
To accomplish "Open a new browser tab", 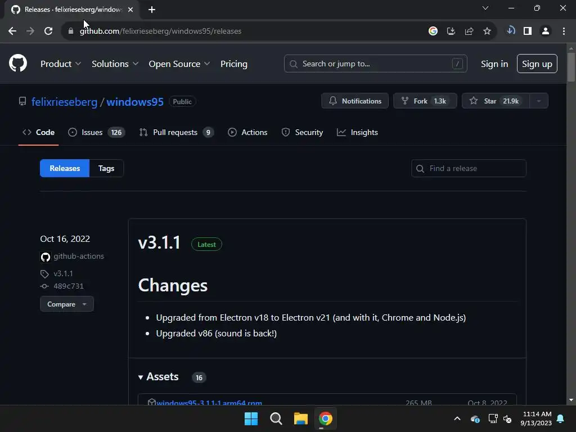I will [152, 10].
